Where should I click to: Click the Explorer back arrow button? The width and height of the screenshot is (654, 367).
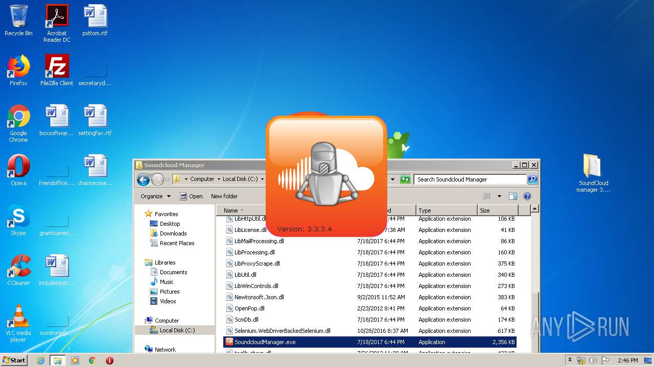click(143, 179)
